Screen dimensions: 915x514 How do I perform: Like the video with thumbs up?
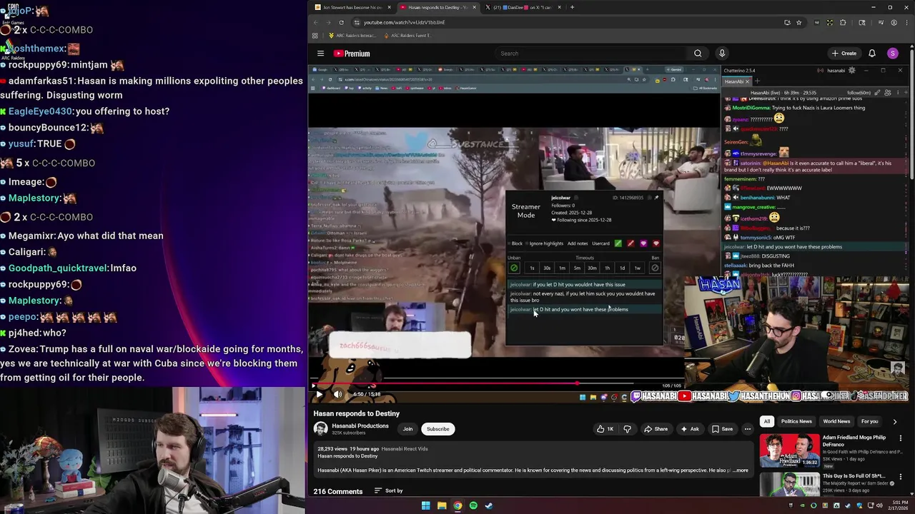coord(606,429)
